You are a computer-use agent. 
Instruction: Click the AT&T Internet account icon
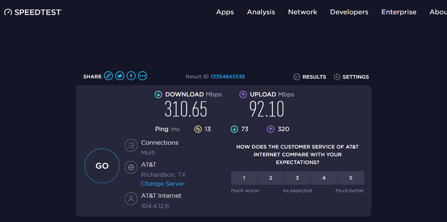tap(131, 199)
